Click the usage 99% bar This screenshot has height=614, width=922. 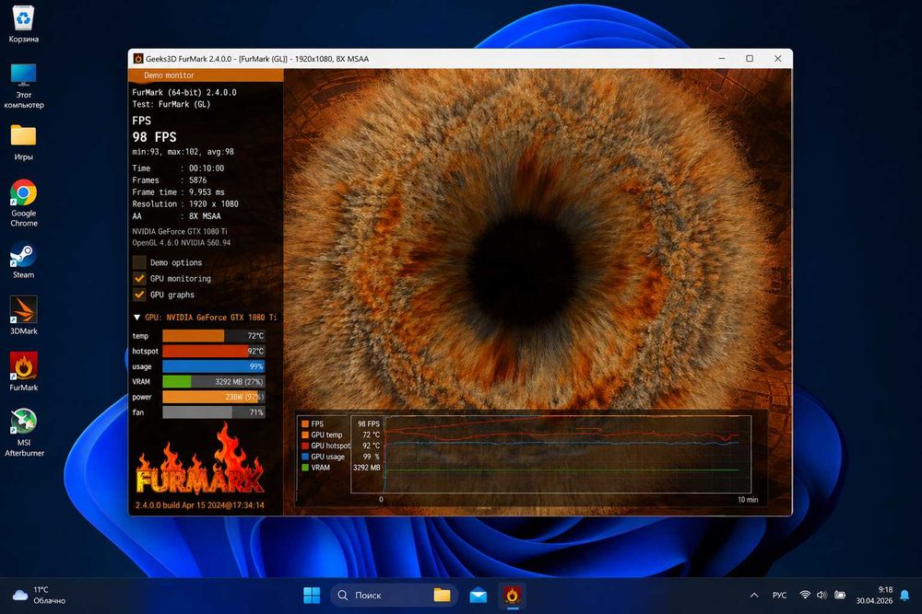click(214, 366)
